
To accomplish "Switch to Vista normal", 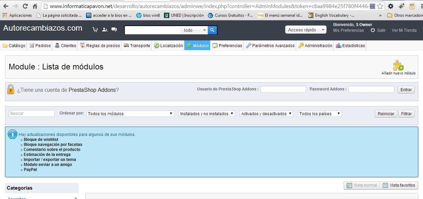I will [361, 185].
